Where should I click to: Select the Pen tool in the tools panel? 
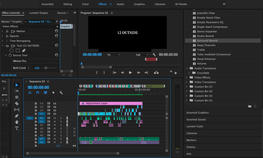point(17,116)
